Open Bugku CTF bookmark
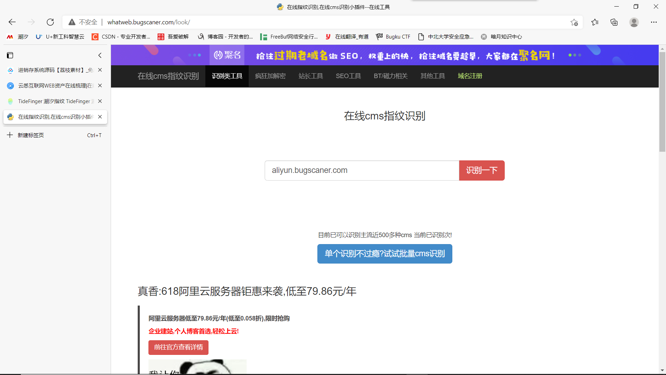This screenshot has height=375, width=666. pos(393,36)
